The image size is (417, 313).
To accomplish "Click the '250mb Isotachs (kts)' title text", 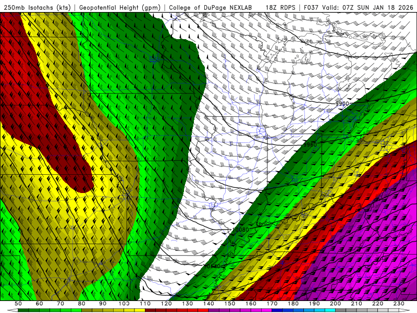I will tap(38, 7).
